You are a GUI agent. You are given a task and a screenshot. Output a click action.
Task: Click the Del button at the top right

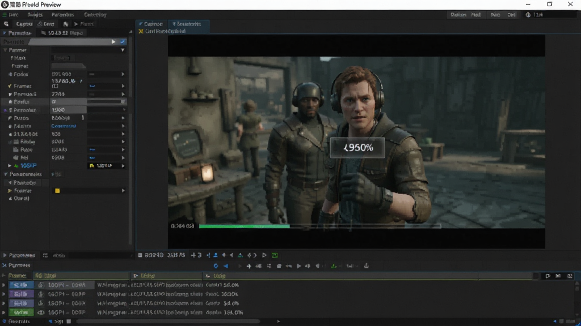[x=511, y=15]
